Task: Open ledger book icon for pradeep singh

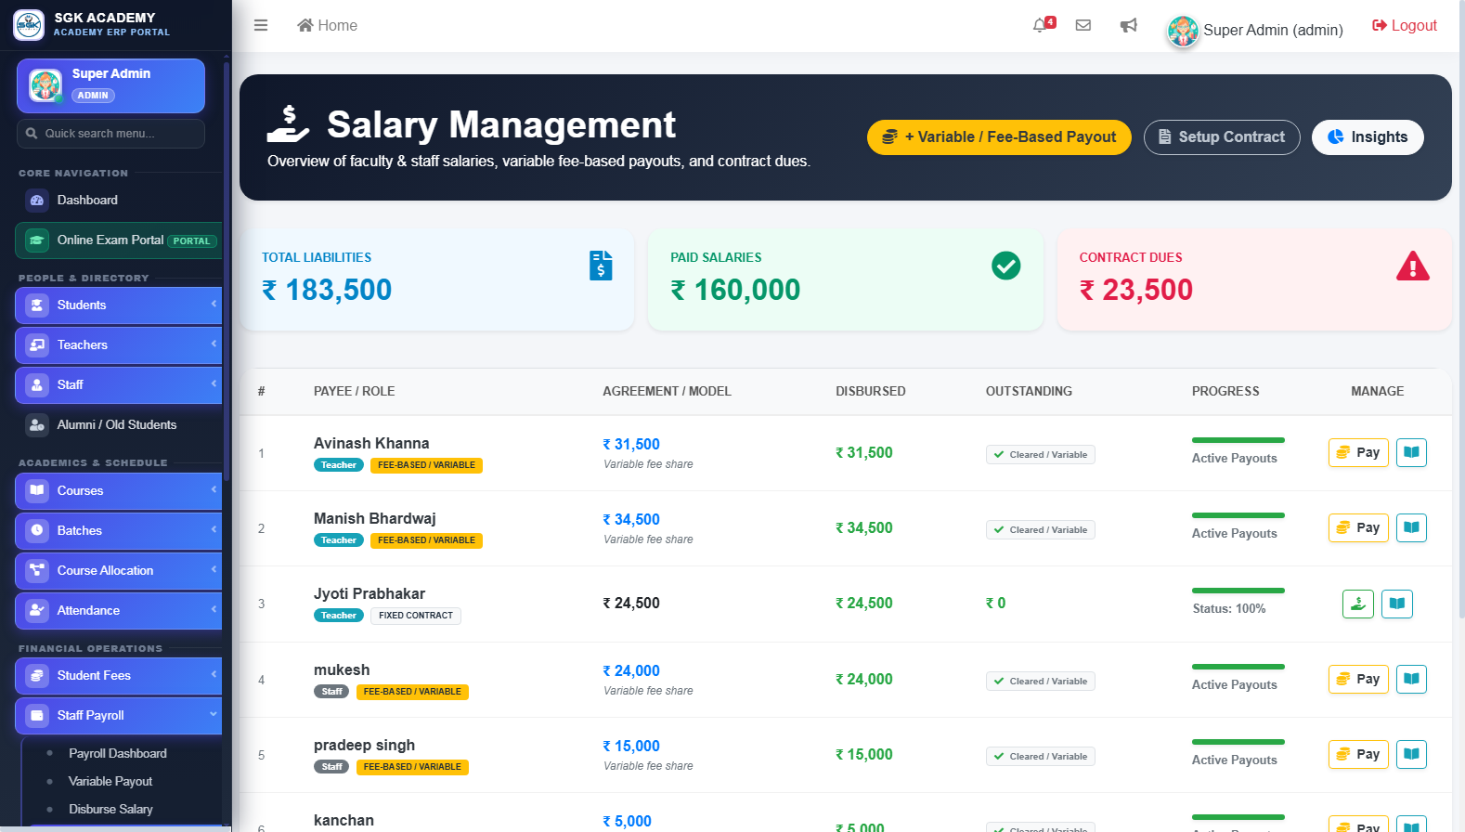Action: tap(1411, 754)
